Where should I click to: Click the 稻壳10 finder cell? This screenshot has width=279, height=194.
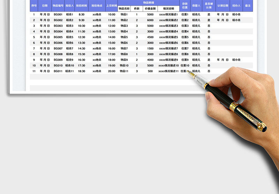[70, 66]
